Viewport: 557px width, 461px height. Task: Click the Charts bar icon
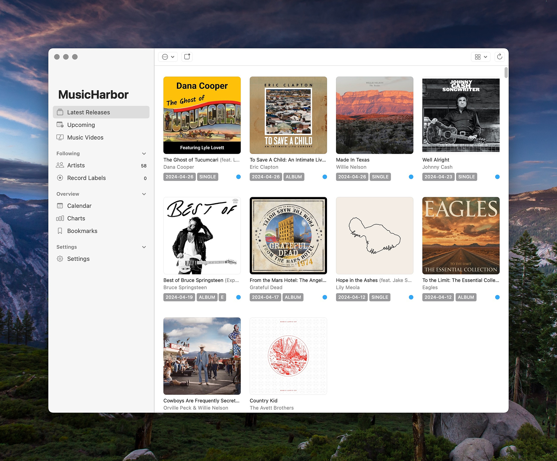[60, 218]
